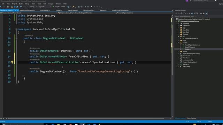Viewport: 223px width, 125px height.
Task: Expand the Properties node in Solution Explorer
Action: pos(178,24)
